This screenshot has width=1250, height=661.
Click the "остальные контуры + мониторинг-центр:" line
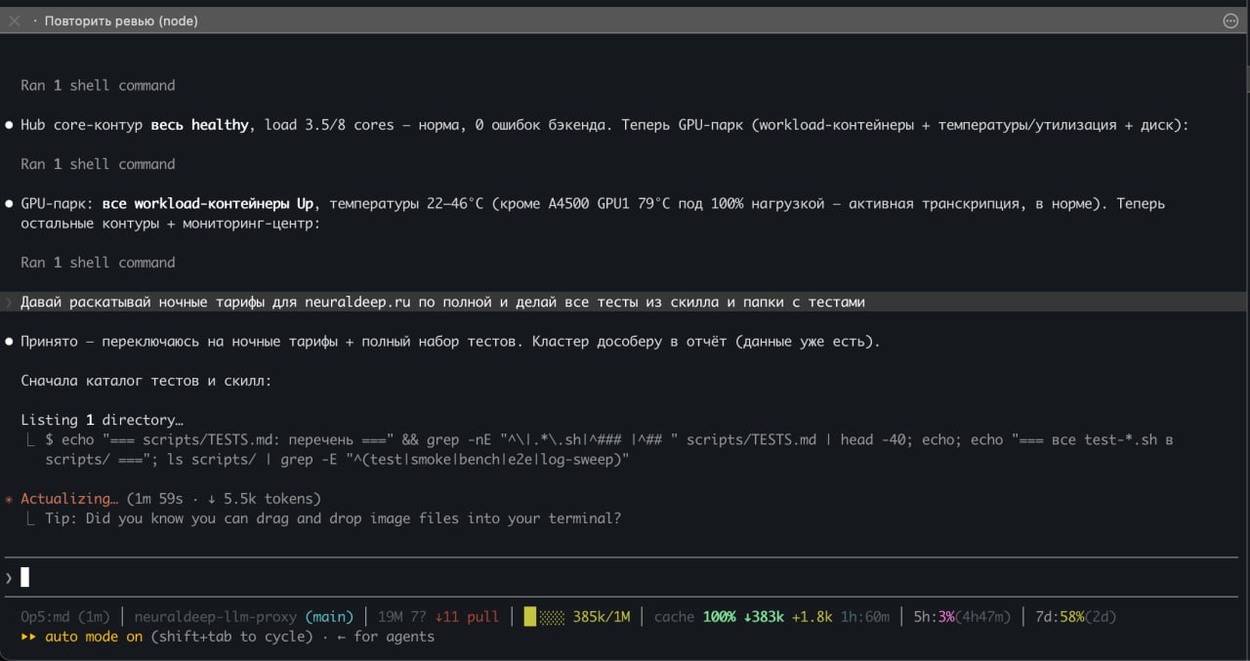[170, 224]
